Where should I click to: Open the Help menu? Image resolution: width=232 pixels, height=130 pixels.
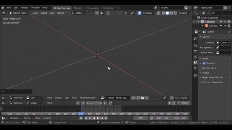45,8
